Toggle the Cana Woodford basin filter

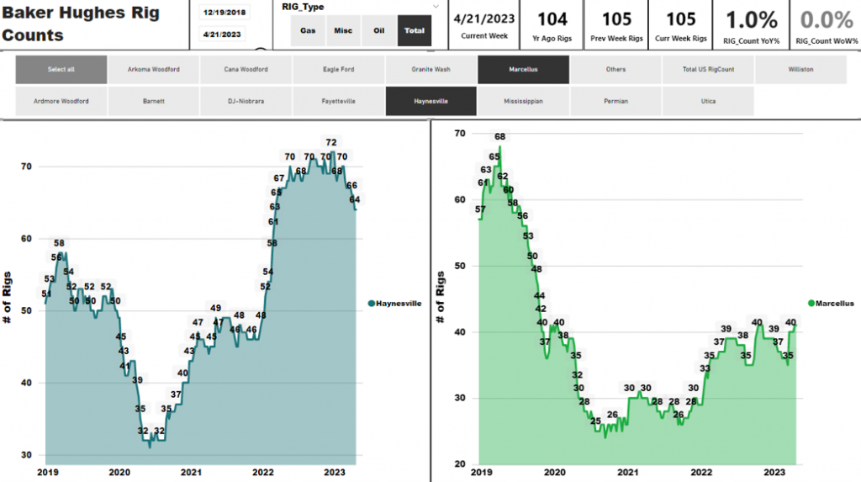[x=246, y=70]
